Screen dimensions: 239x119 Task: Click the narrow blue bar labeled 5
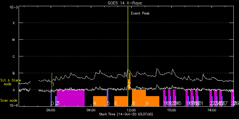(x=107, y=98)
